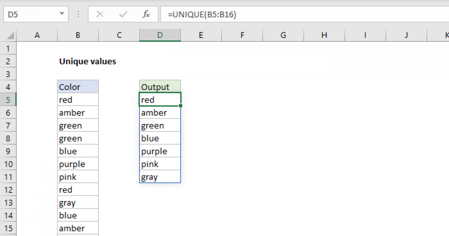Image resolution: width=449 pixels, height=236 pixels.
Task: Select row 5 header
Action: (x=8, y=100)
